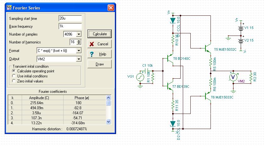Select the D2 CCL 10.0 diode
264x146 pixels.
click(173, 124)
